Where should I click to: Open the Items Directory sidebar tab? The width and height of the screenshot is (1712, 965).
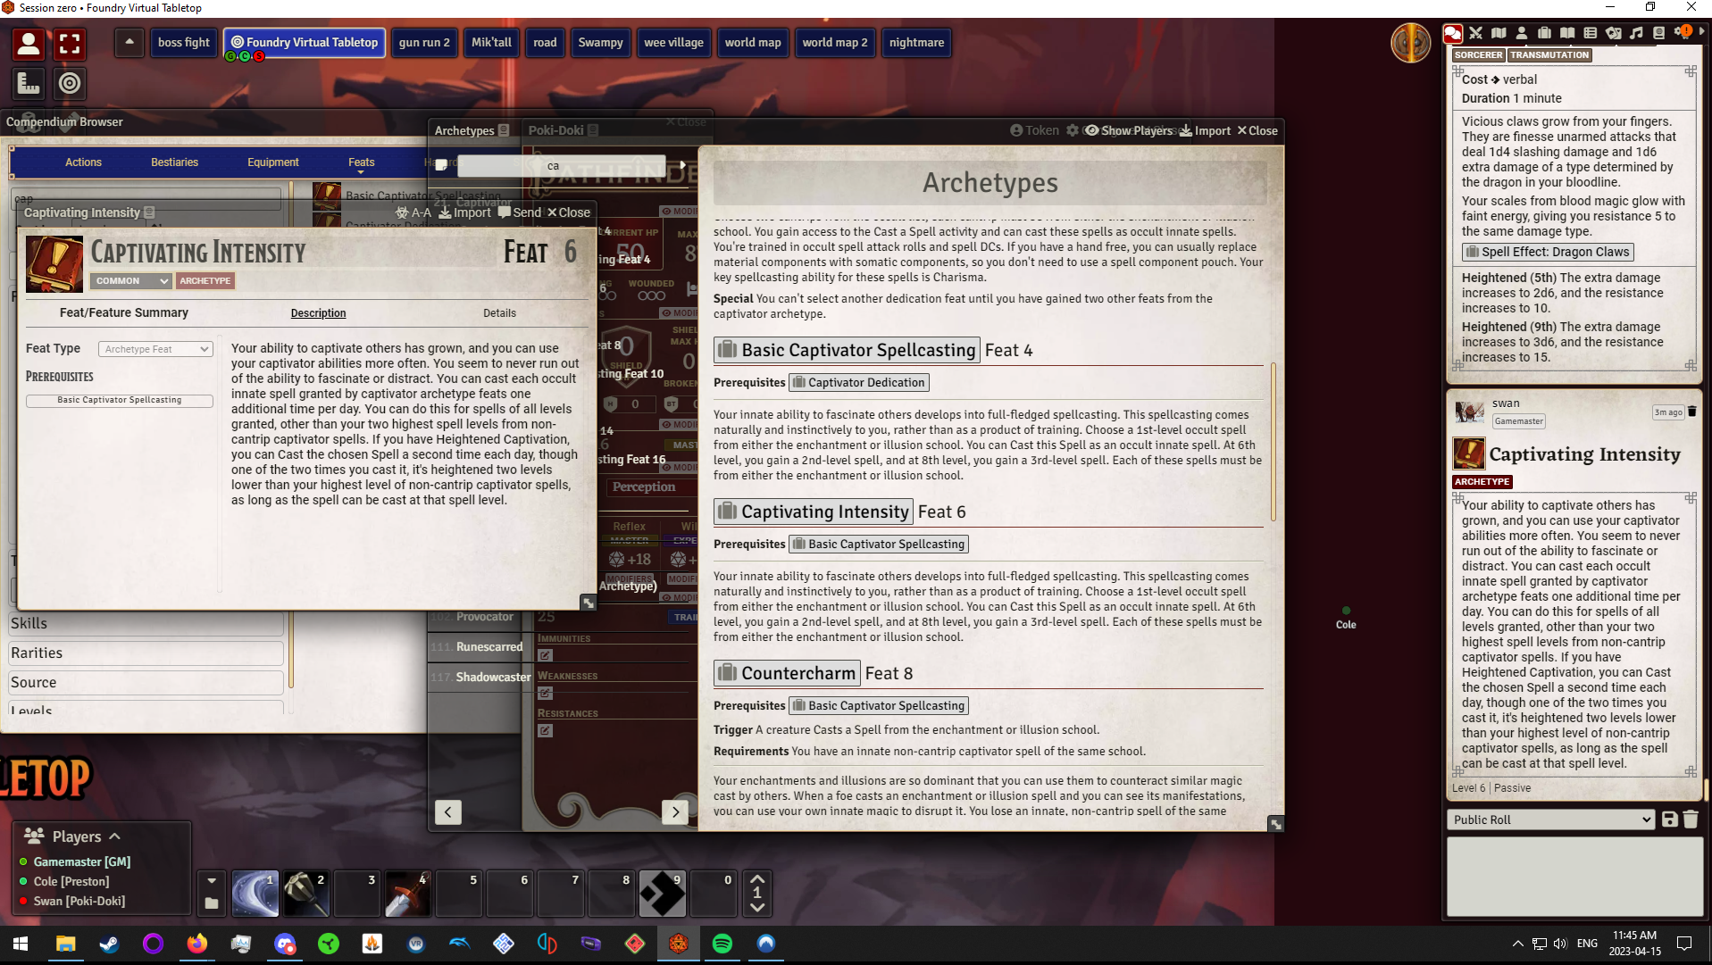[x=1545, y=33]
